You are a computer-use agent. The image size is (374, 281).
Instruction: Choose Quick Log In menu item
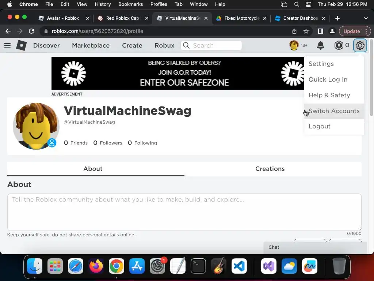[x=334, y=79]
